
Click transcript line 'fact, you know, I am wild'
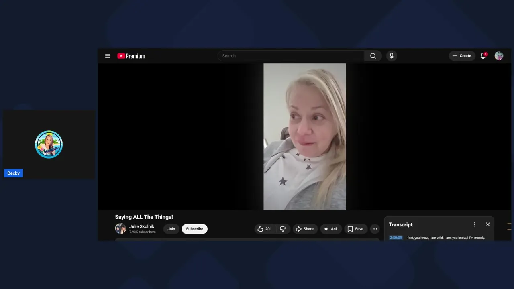click(x=446, y=238)
